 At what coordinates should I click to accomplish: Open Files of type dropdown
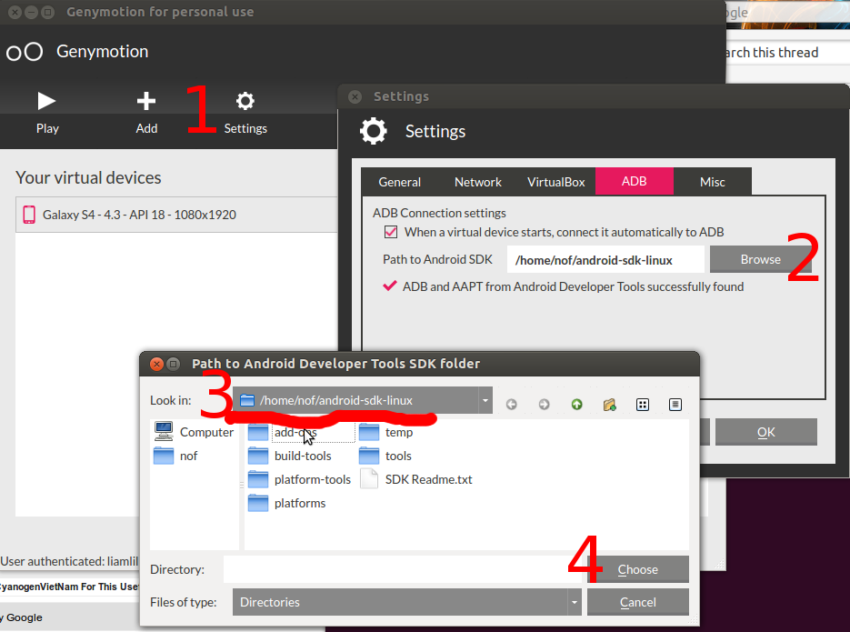pos(406,602)
